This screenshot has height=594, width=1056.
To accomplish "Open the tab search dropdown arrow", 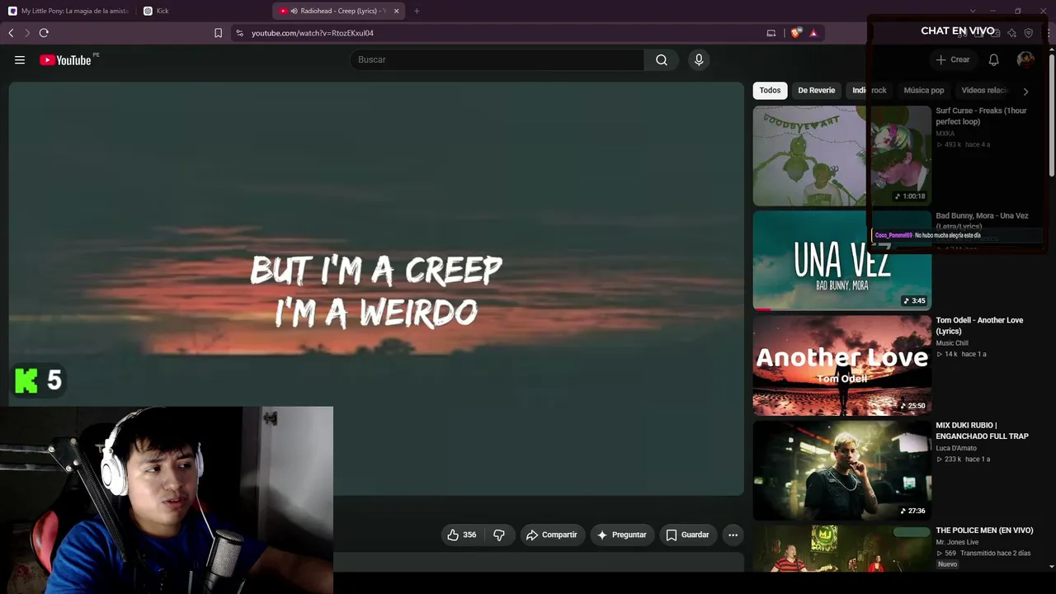I will (x=973, y=11).
